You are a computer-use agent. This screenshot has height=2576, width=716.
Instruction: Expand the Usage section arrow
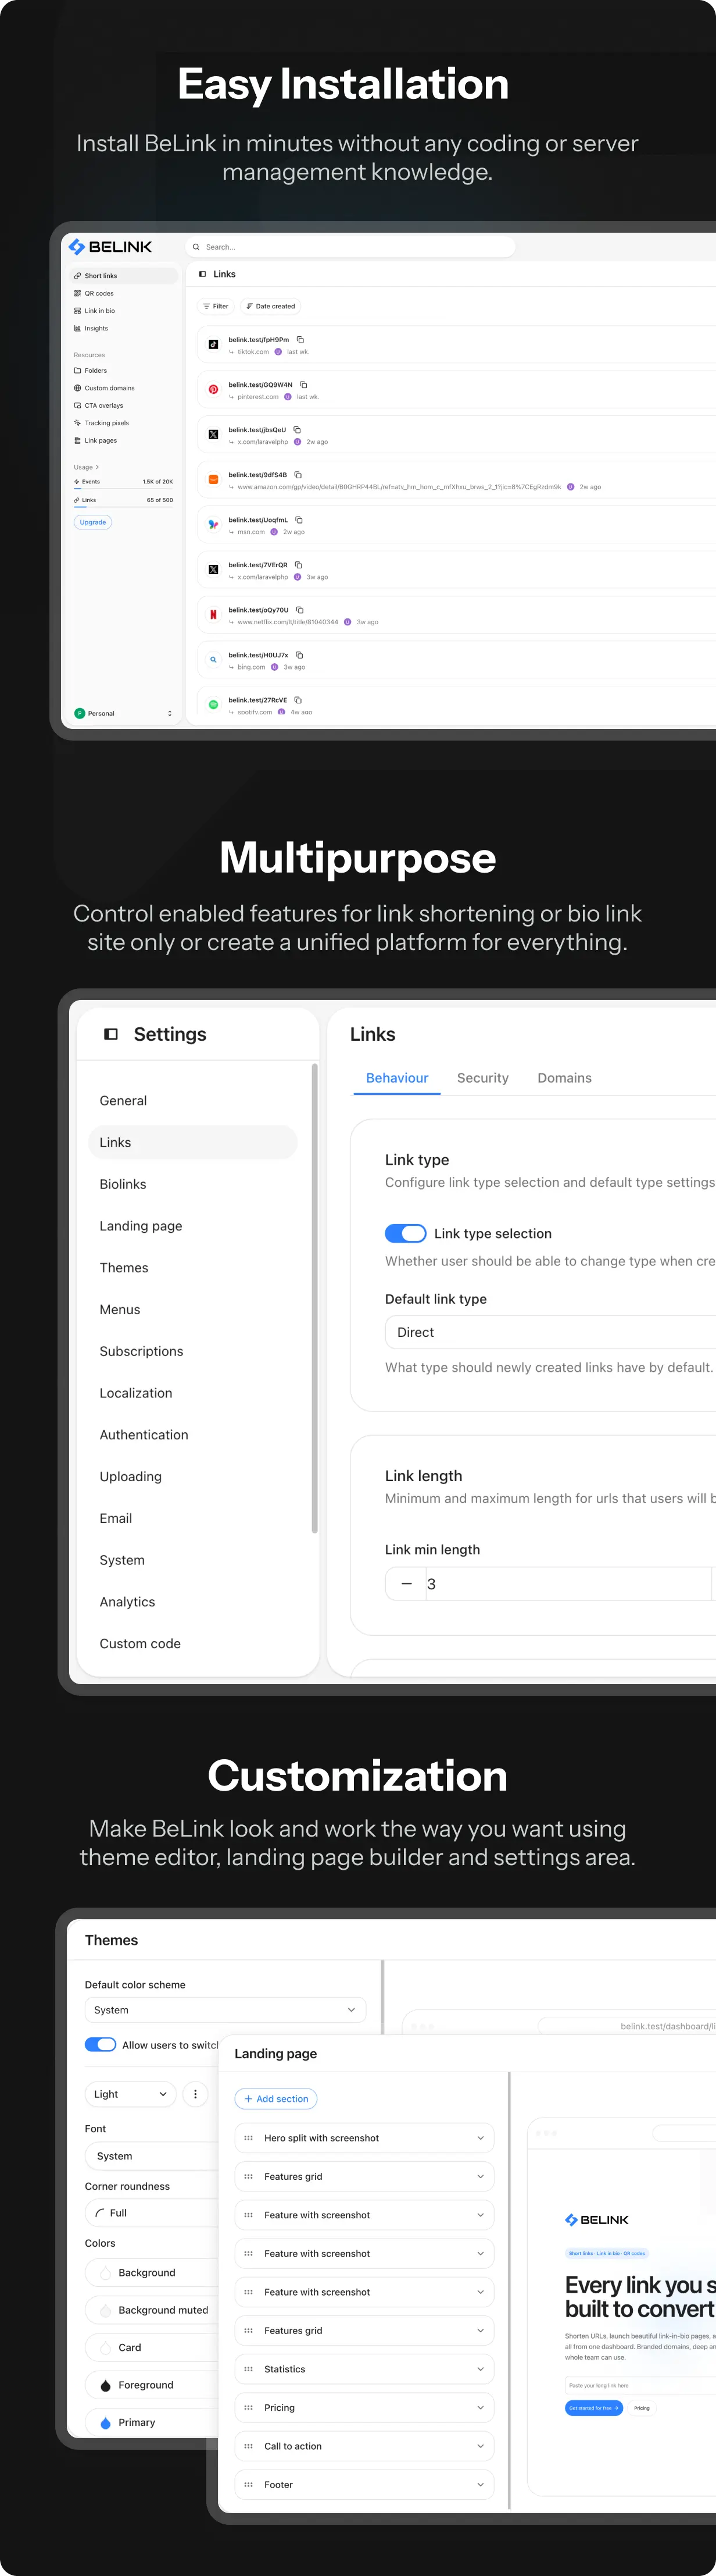(97, 467)
